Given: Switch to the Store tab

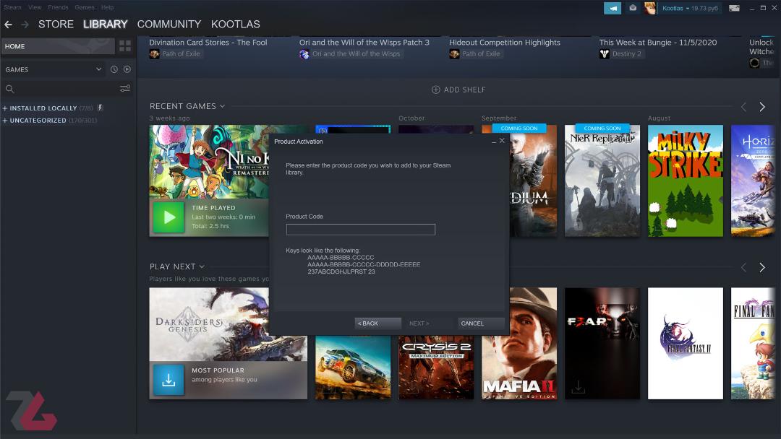Looking at the screenshot, I should 56,25.
